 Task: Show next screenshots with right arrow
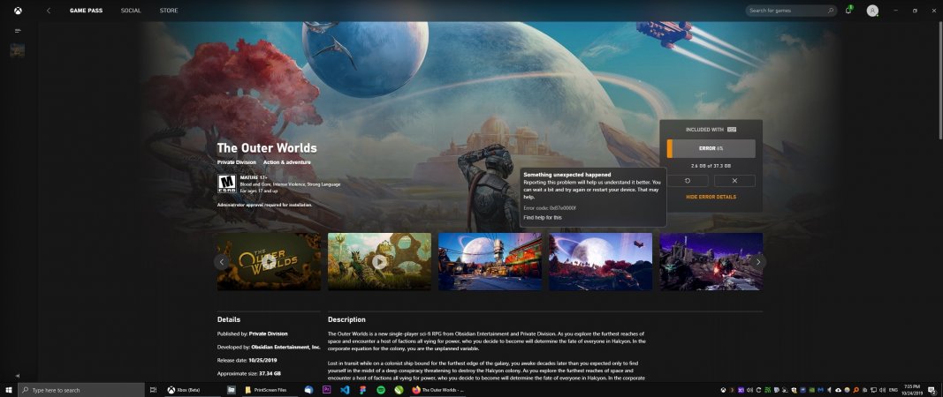point(757,262)
